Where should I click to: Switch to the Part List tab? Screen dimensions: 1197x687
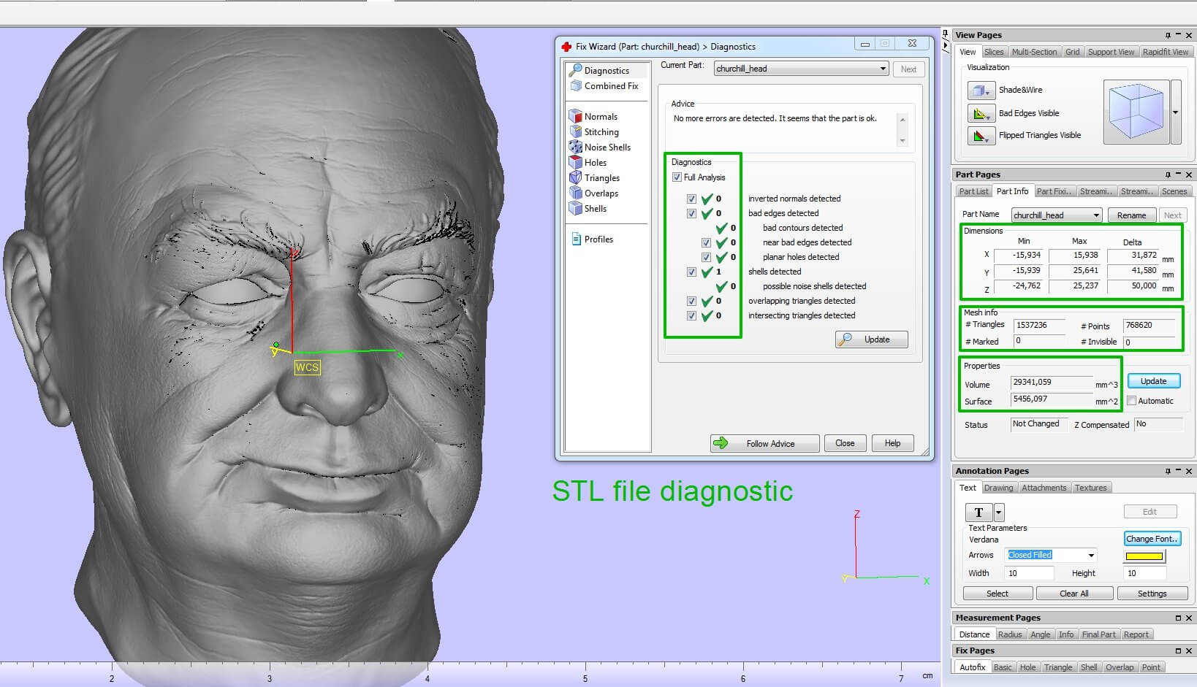click(x=973, y=191)
